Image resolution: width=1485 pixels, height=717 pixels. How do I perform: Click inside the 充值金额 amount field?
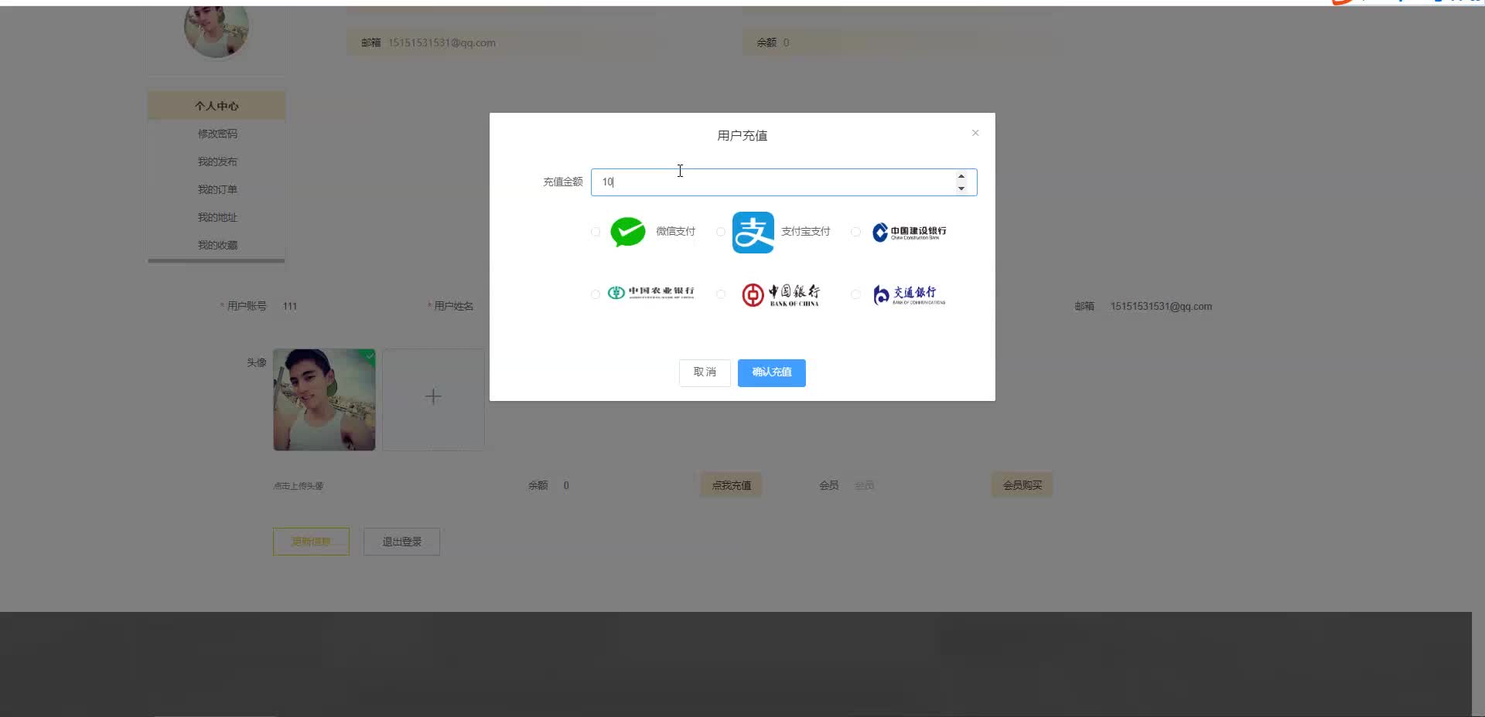point(773,182)
